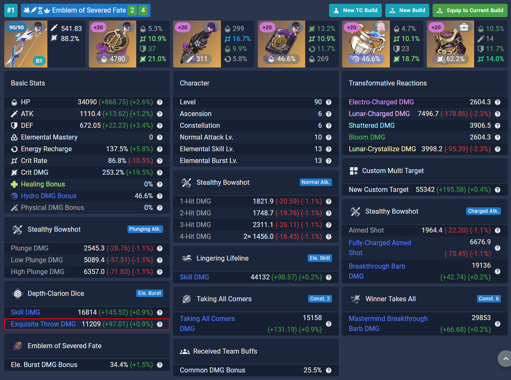Image resolution: width=511 pixels, height=380 pixels.
Task: Select the Breakthrough Barb DMG row
Action: [x=425, y=271]
